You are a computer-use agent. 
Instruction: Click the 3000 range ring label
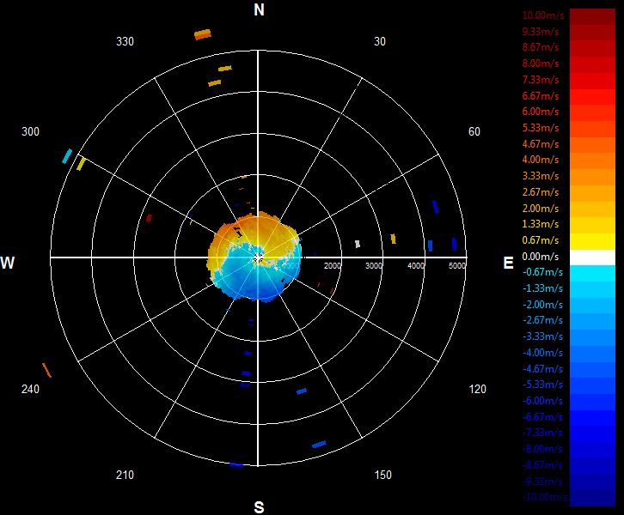tap(374, 266)
